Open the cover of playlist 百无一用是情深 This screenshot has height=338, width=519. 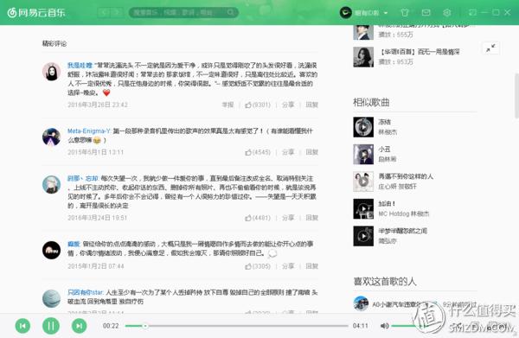[363, 57]
